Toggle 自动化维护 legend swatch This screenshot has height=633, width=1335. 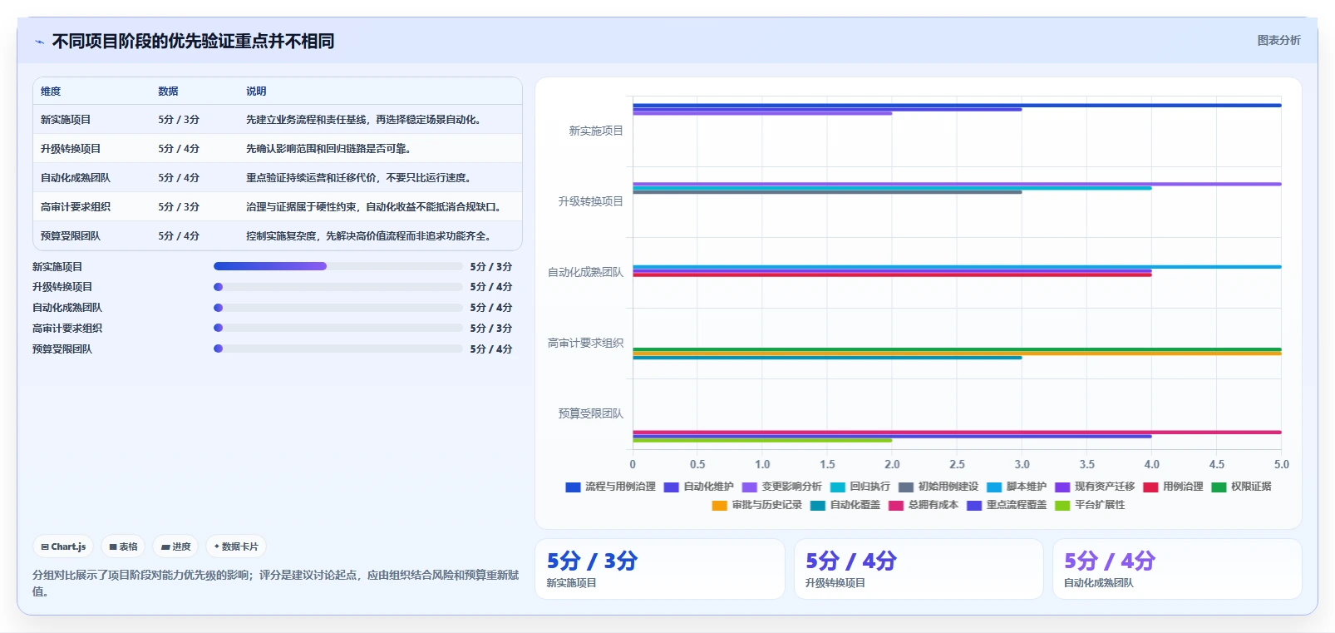pyautogui.click(x=672, y=487)
